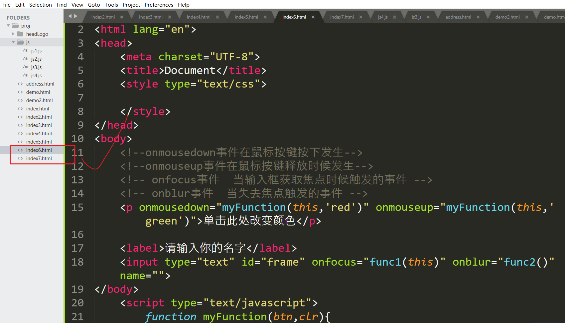Screen dimensions: 565x323
Task: Close the demo2.html tab
Action: tap(527, 17)
